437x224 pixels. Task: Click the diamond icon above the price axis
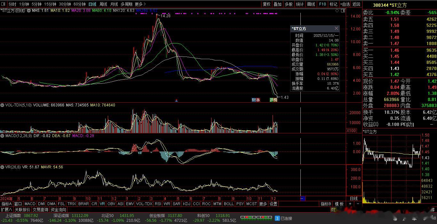(x=337, y=11)
